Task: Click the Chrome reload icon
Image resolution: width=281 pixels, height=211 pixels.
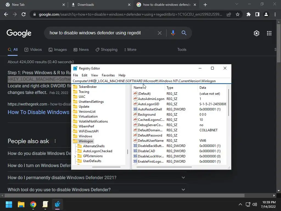Action: [x=24, y=14]
